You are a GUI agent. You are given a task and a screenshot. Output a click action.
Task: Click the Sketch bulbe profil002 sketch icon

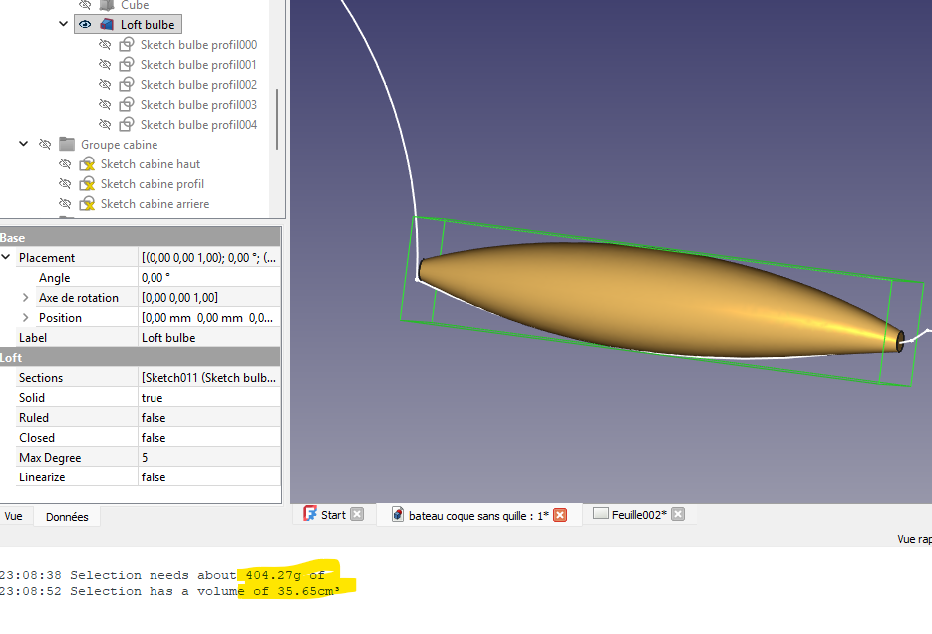tap(127, 85)
